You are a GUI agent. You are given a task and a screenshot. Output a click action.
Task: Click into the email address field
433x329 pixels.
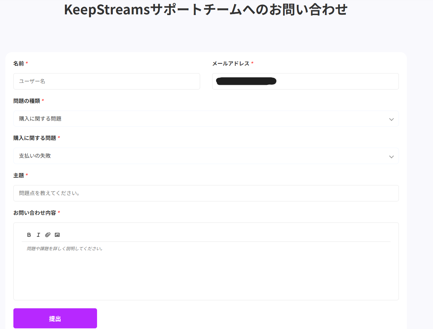pos(306,81)
